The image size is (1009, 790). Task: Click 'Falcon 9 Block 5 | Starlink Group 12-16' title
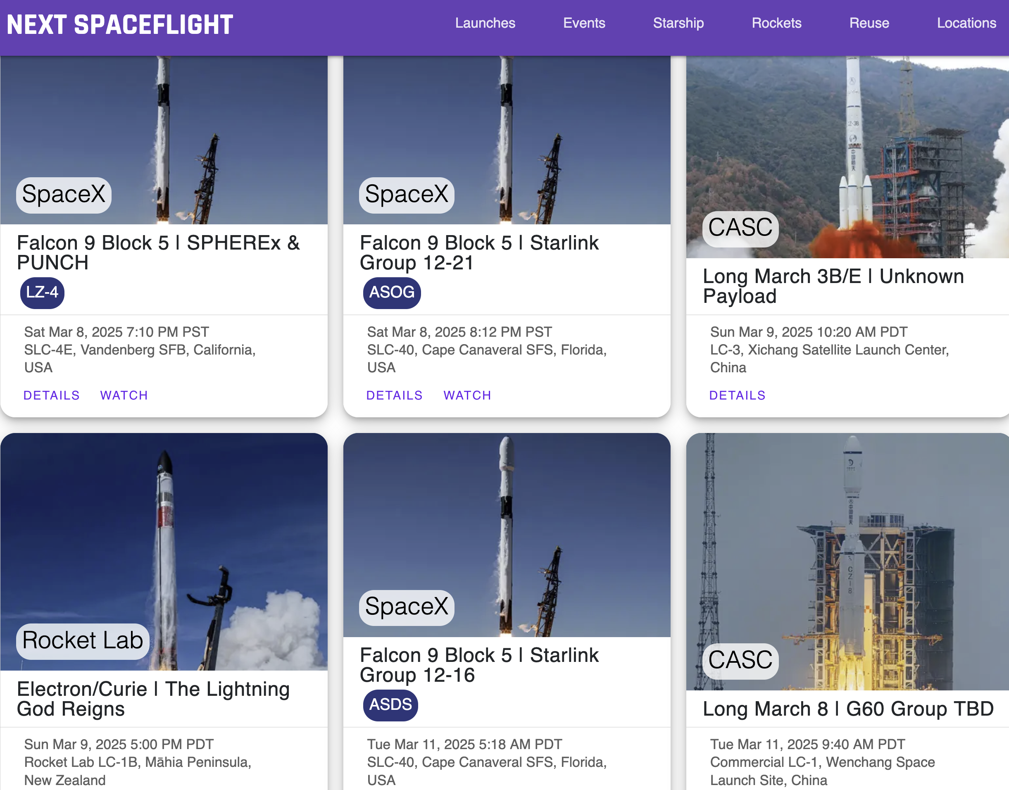coord(479,665)
